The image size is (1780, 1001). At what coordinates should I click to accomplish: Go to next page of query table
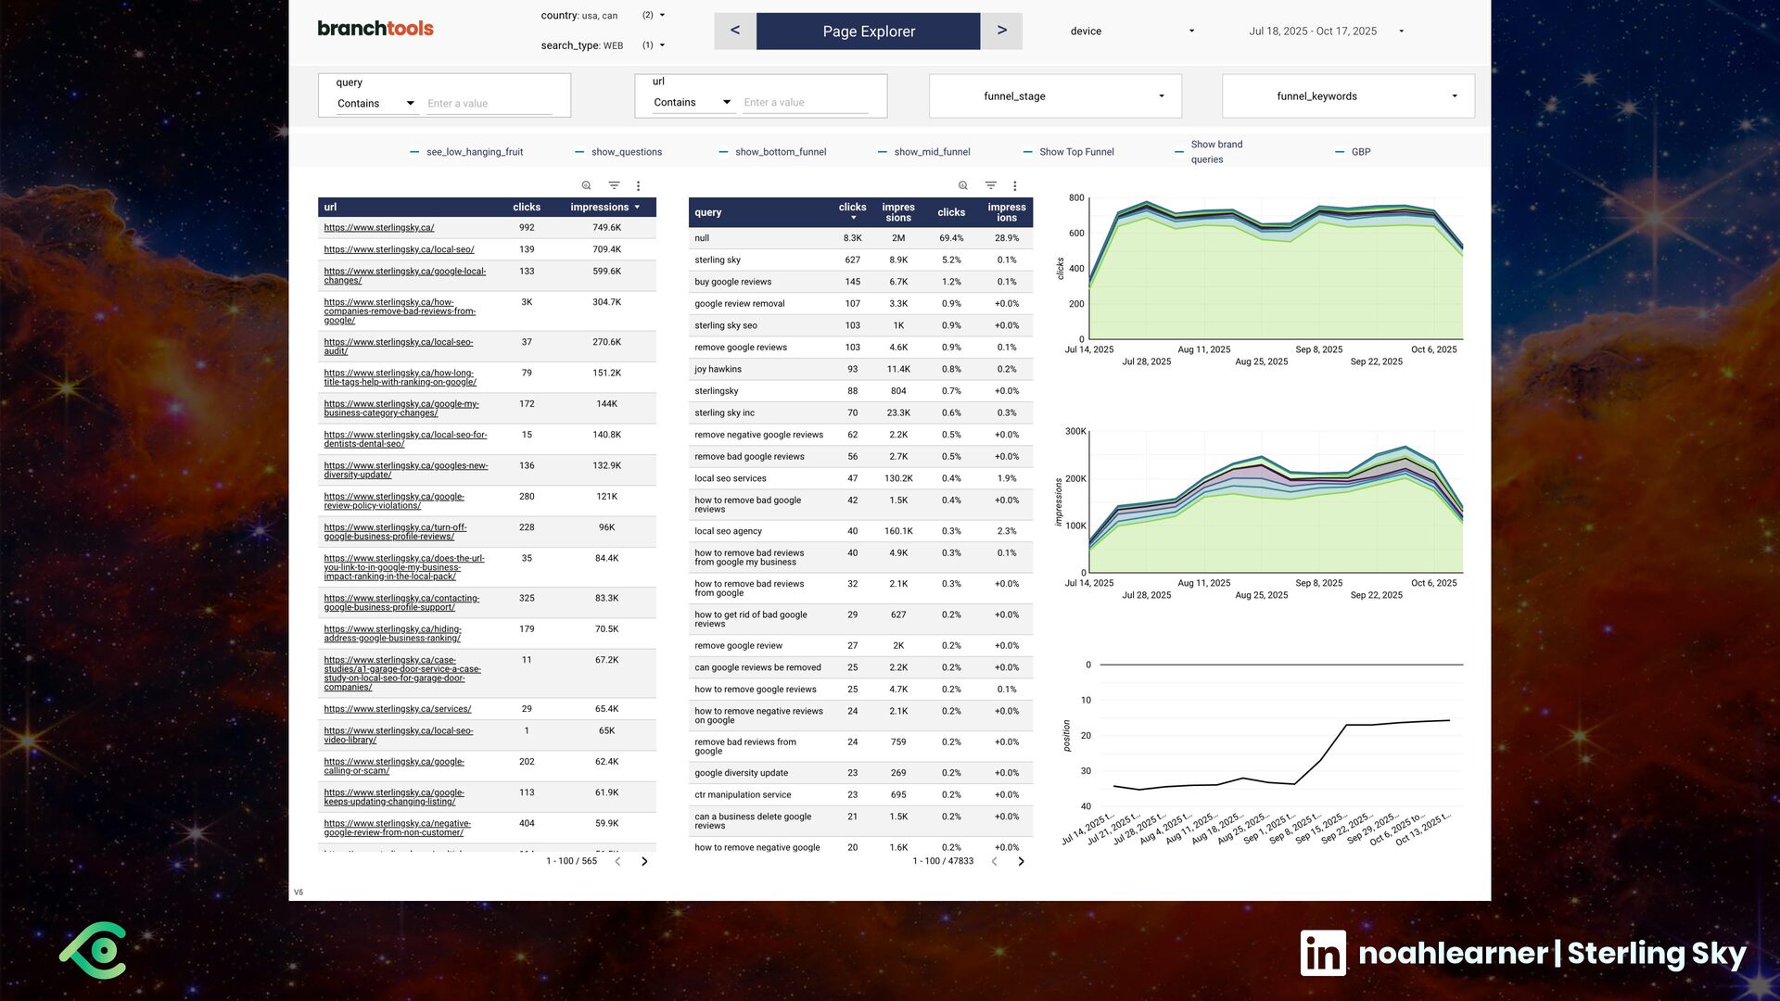tap(1021, 861)
